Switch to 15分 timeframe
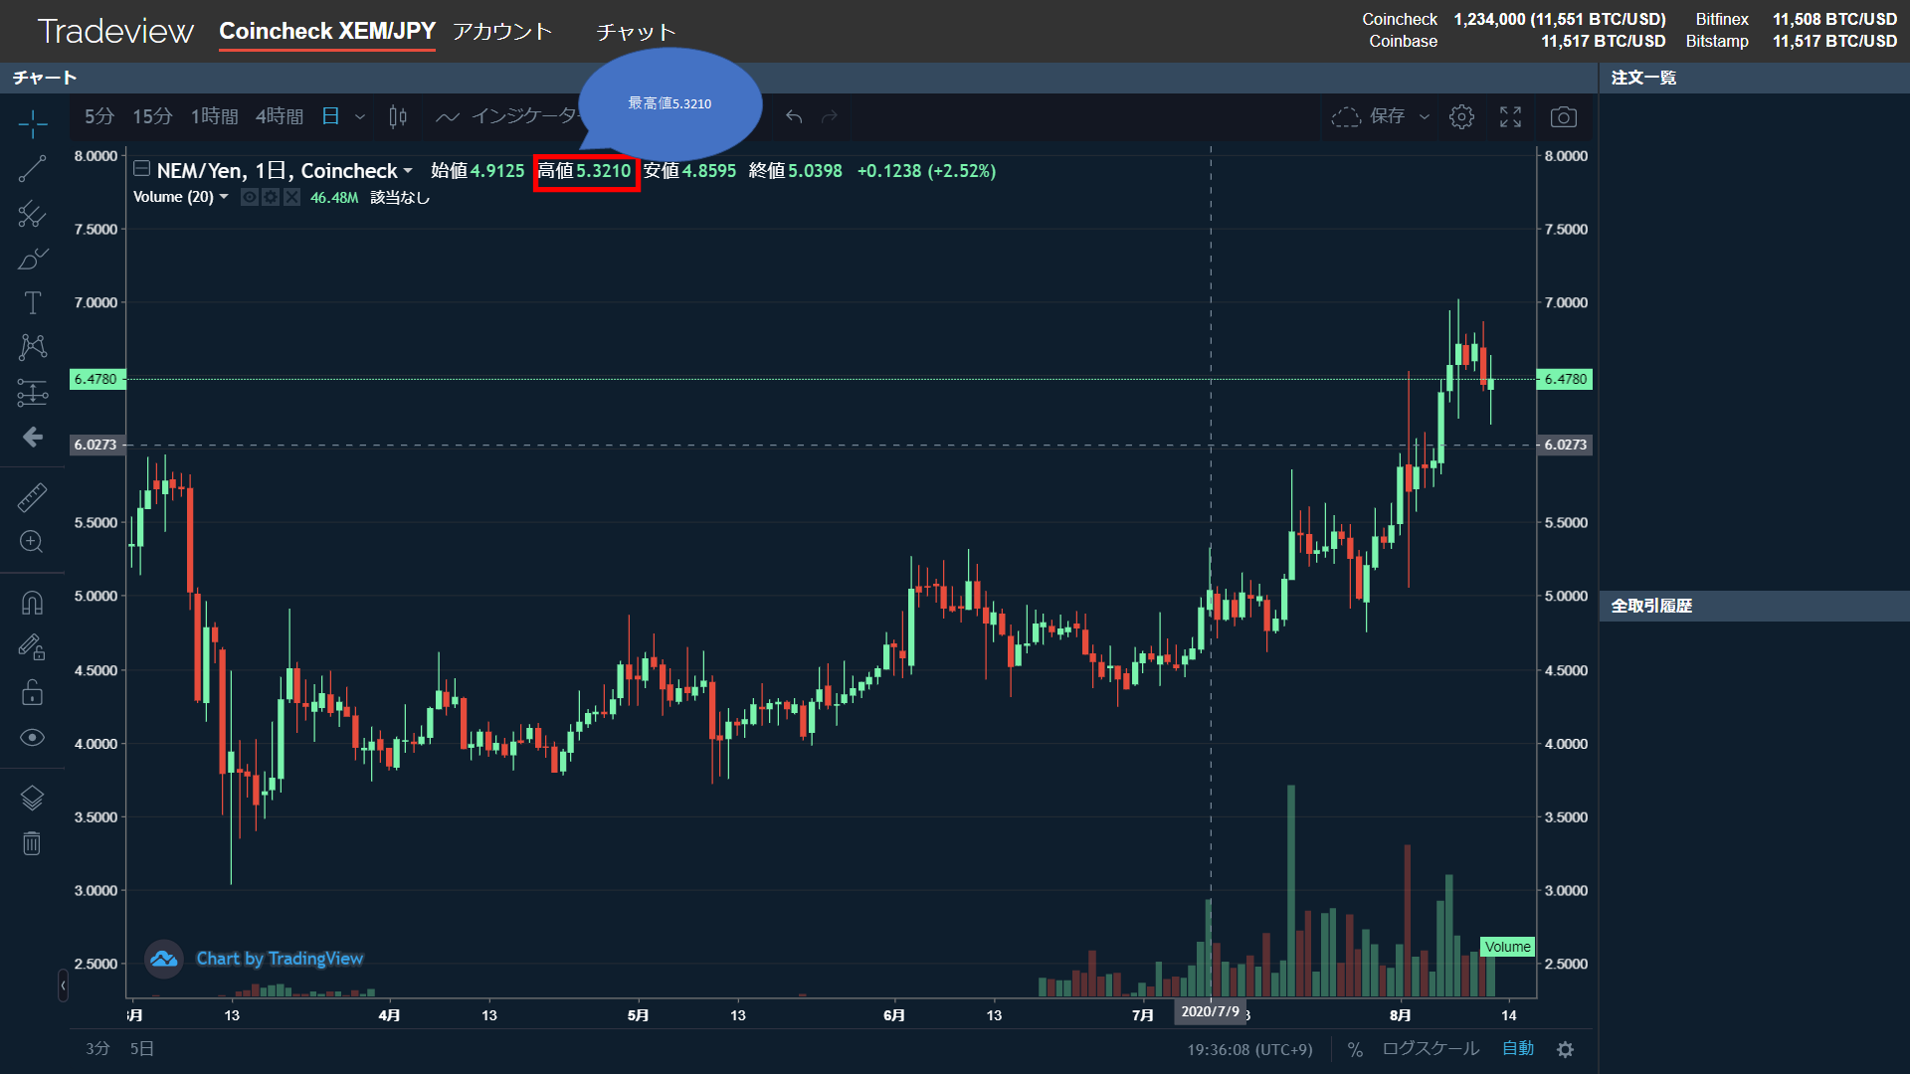Screen dimensions: 1910x1074 152,117
